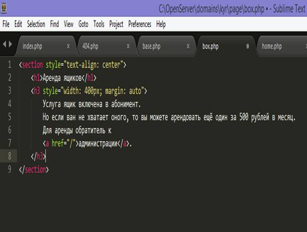307x232 pixels.
Task: Click the unsaved dot on box.php tab
Action: click(248, 47)
